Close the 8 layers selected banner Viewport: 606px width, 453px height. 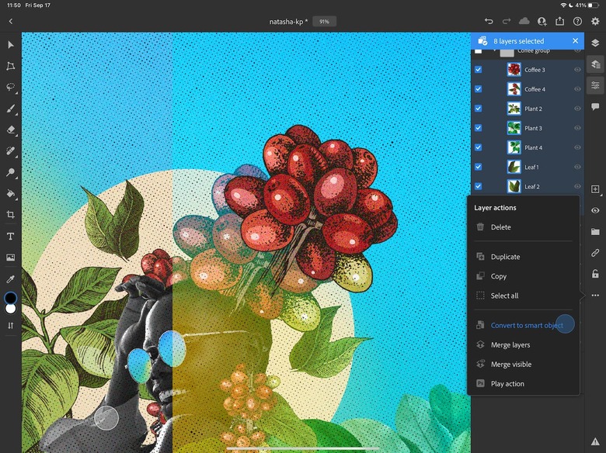pos(576,40)
